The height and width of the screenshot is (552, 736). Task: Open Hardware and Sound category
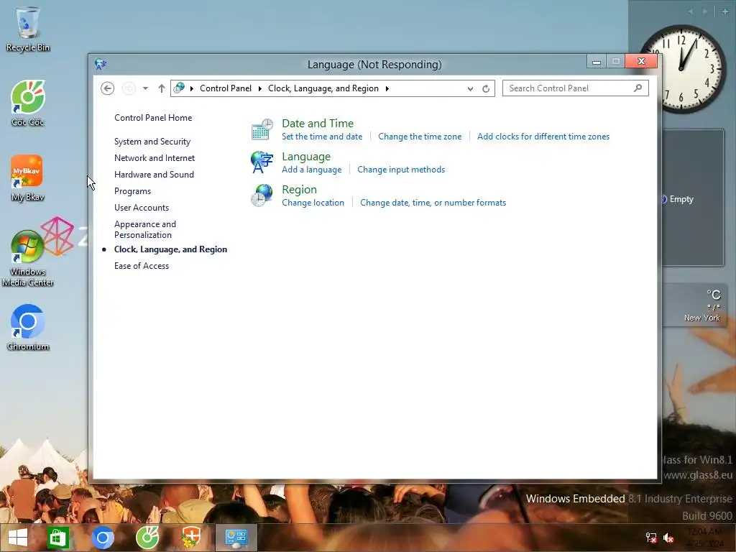click(154, 175)
